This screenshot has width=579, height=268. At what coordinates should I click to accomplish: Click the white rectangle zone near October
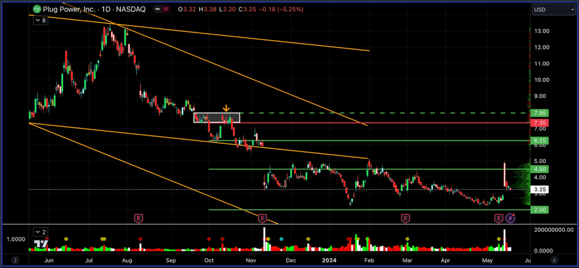(x=217, y=117)
